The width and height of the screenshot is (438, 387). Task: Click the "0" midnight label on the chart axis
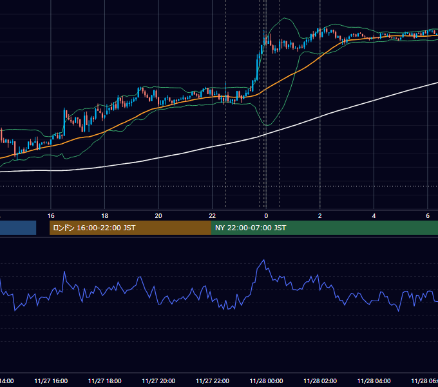pyautogui.click(x=266, y=215)
